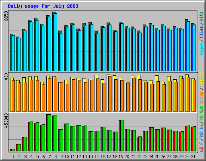Click day 31 on the x-axis

pyautogui.click(x=193, y=157)
